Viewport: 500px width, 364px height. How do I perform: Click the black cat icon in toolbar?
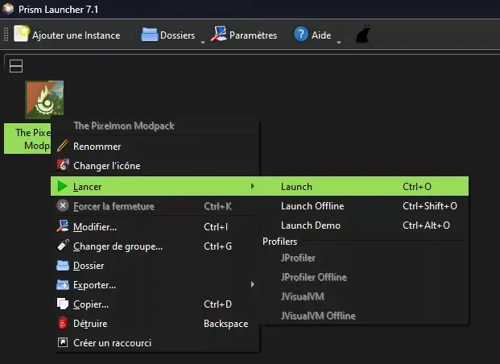[x=363, y=34]
